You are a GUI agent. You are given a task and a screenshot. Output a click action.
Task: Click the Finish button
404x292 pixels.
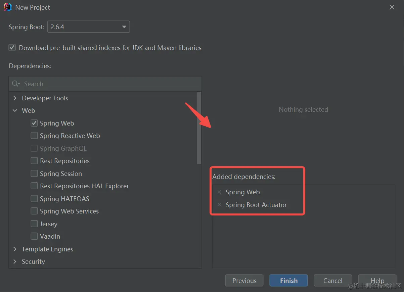pos(289,281)
